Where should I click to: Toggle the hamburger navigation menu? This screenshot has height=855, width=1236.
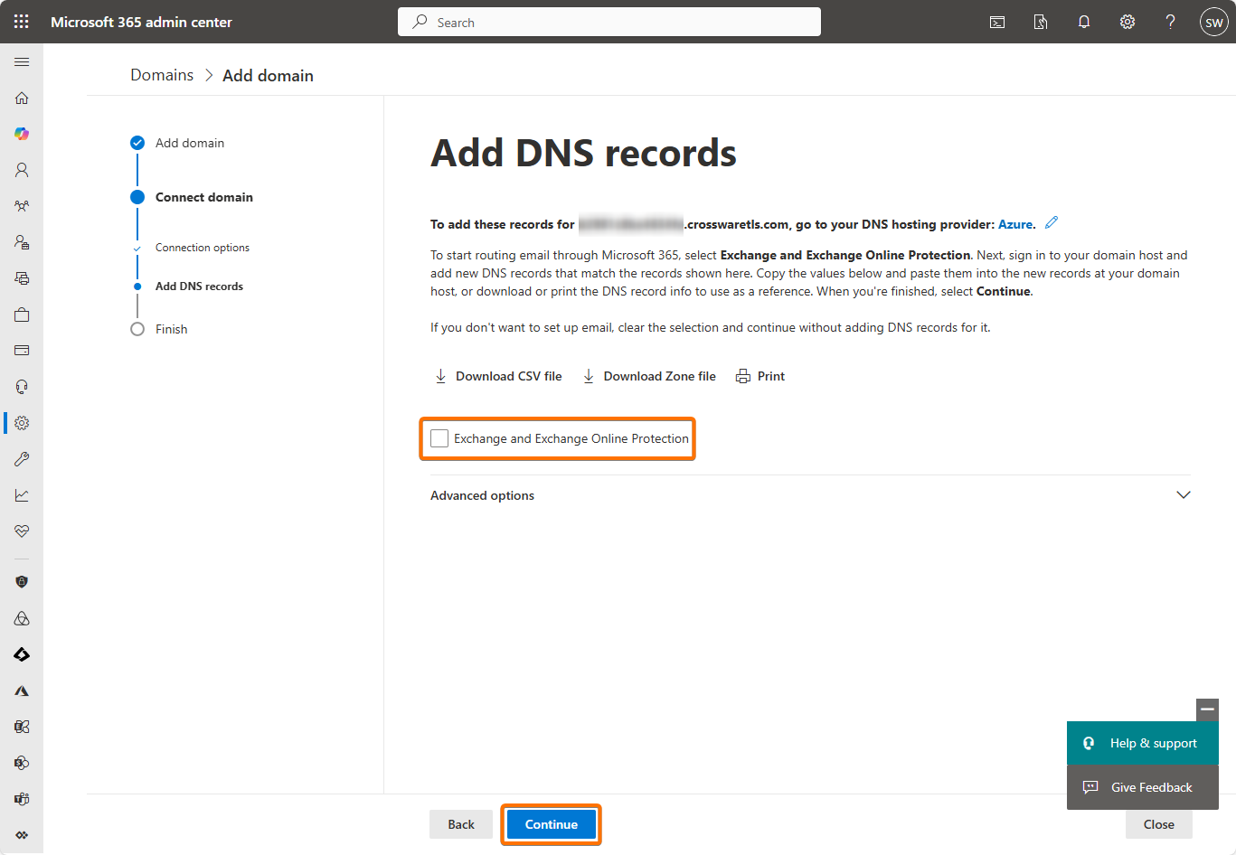pyautogui.click(x=22, y=61)
